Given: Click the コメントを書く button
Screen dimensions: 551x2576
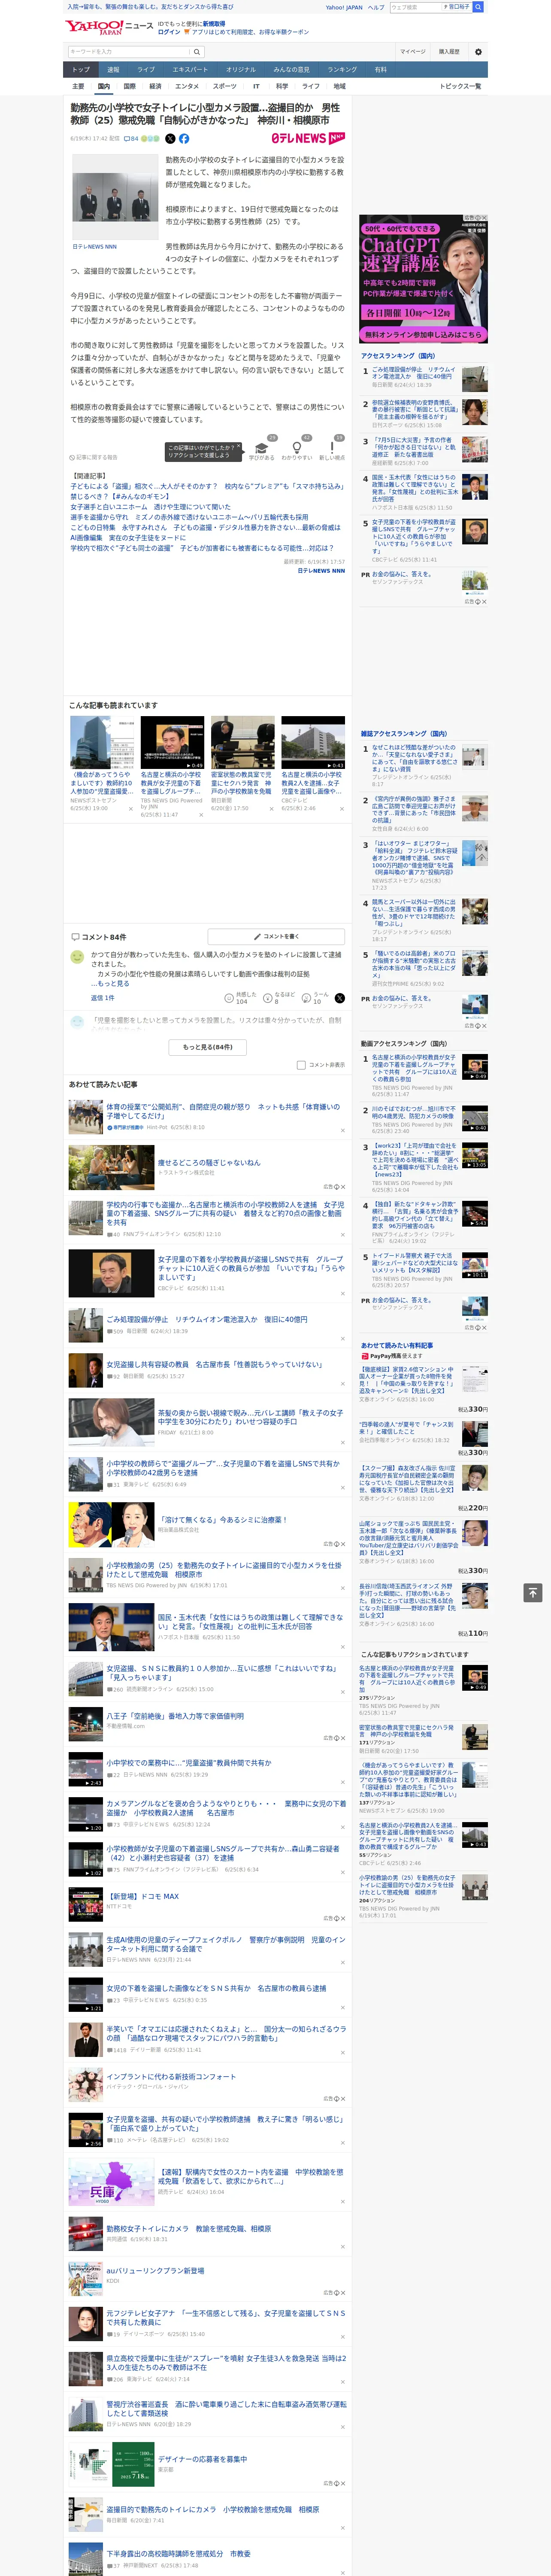Looking at the screenshot, I should [276, 937].
